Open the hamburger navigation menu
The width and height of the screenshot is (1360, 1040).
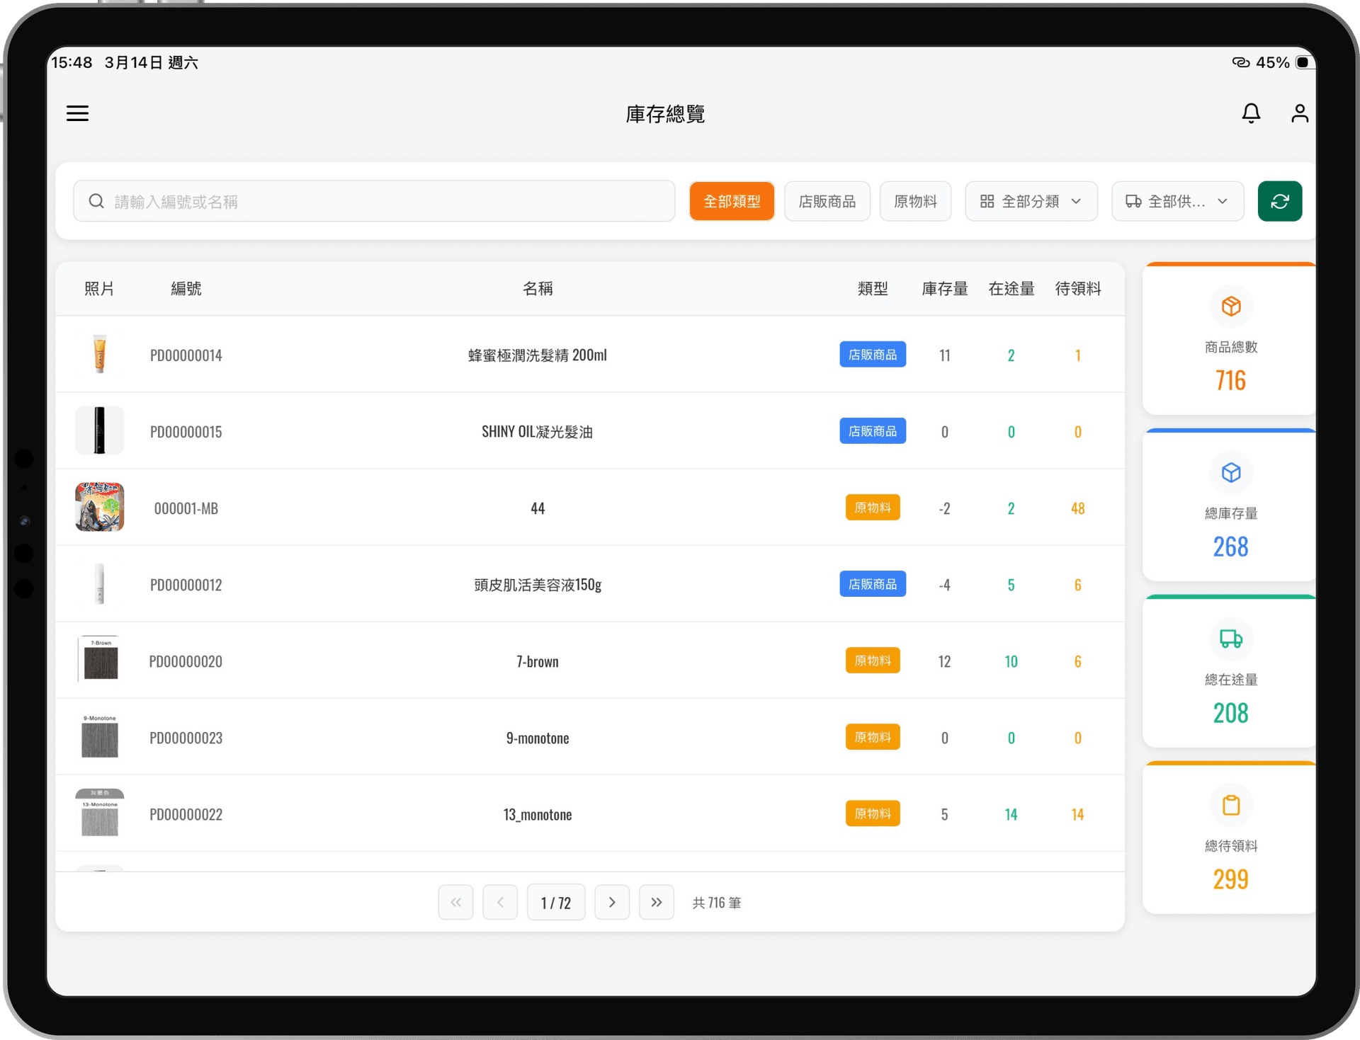77,113
